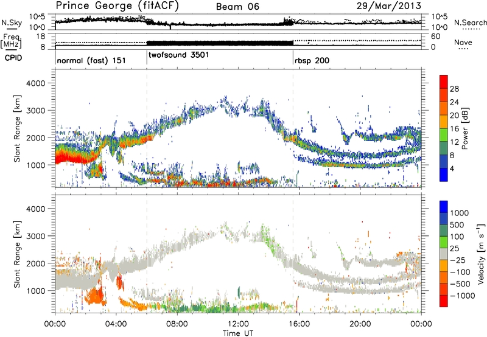Click the date "29/Mar/2013"
The image size is (487, 337).
pyautogui.click(x=388, y=6)
